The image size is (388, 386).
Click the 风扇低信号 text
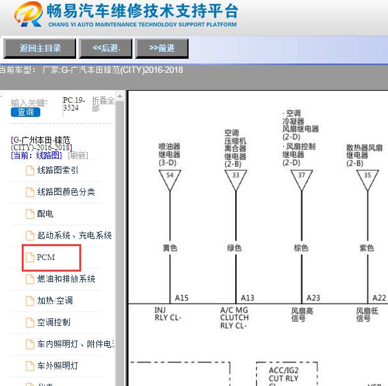click(367, 314)
